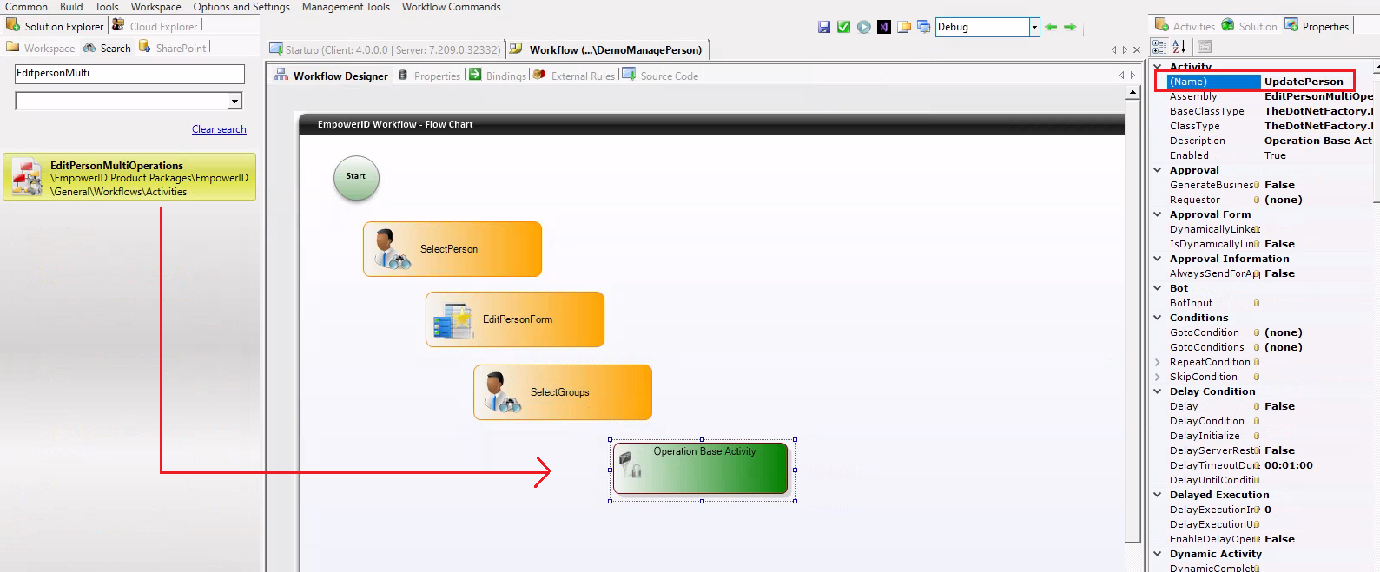Click the green forward arrow icon
The image size is (1380, 572).
(1070, 27)
